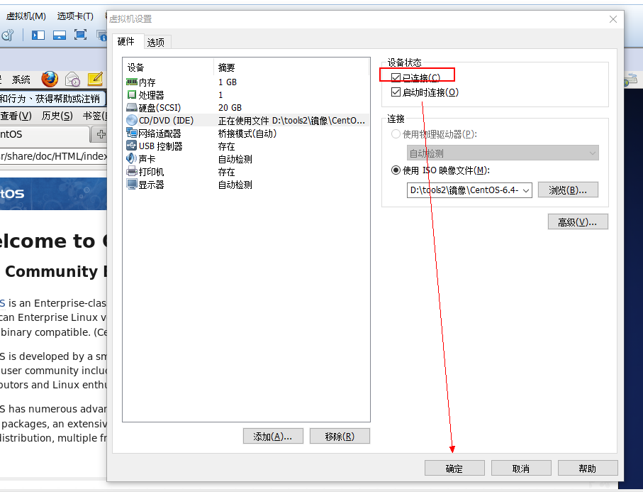Select the 处理器 processor device icon
The image size is (643, 492).
tap(132, 95)
